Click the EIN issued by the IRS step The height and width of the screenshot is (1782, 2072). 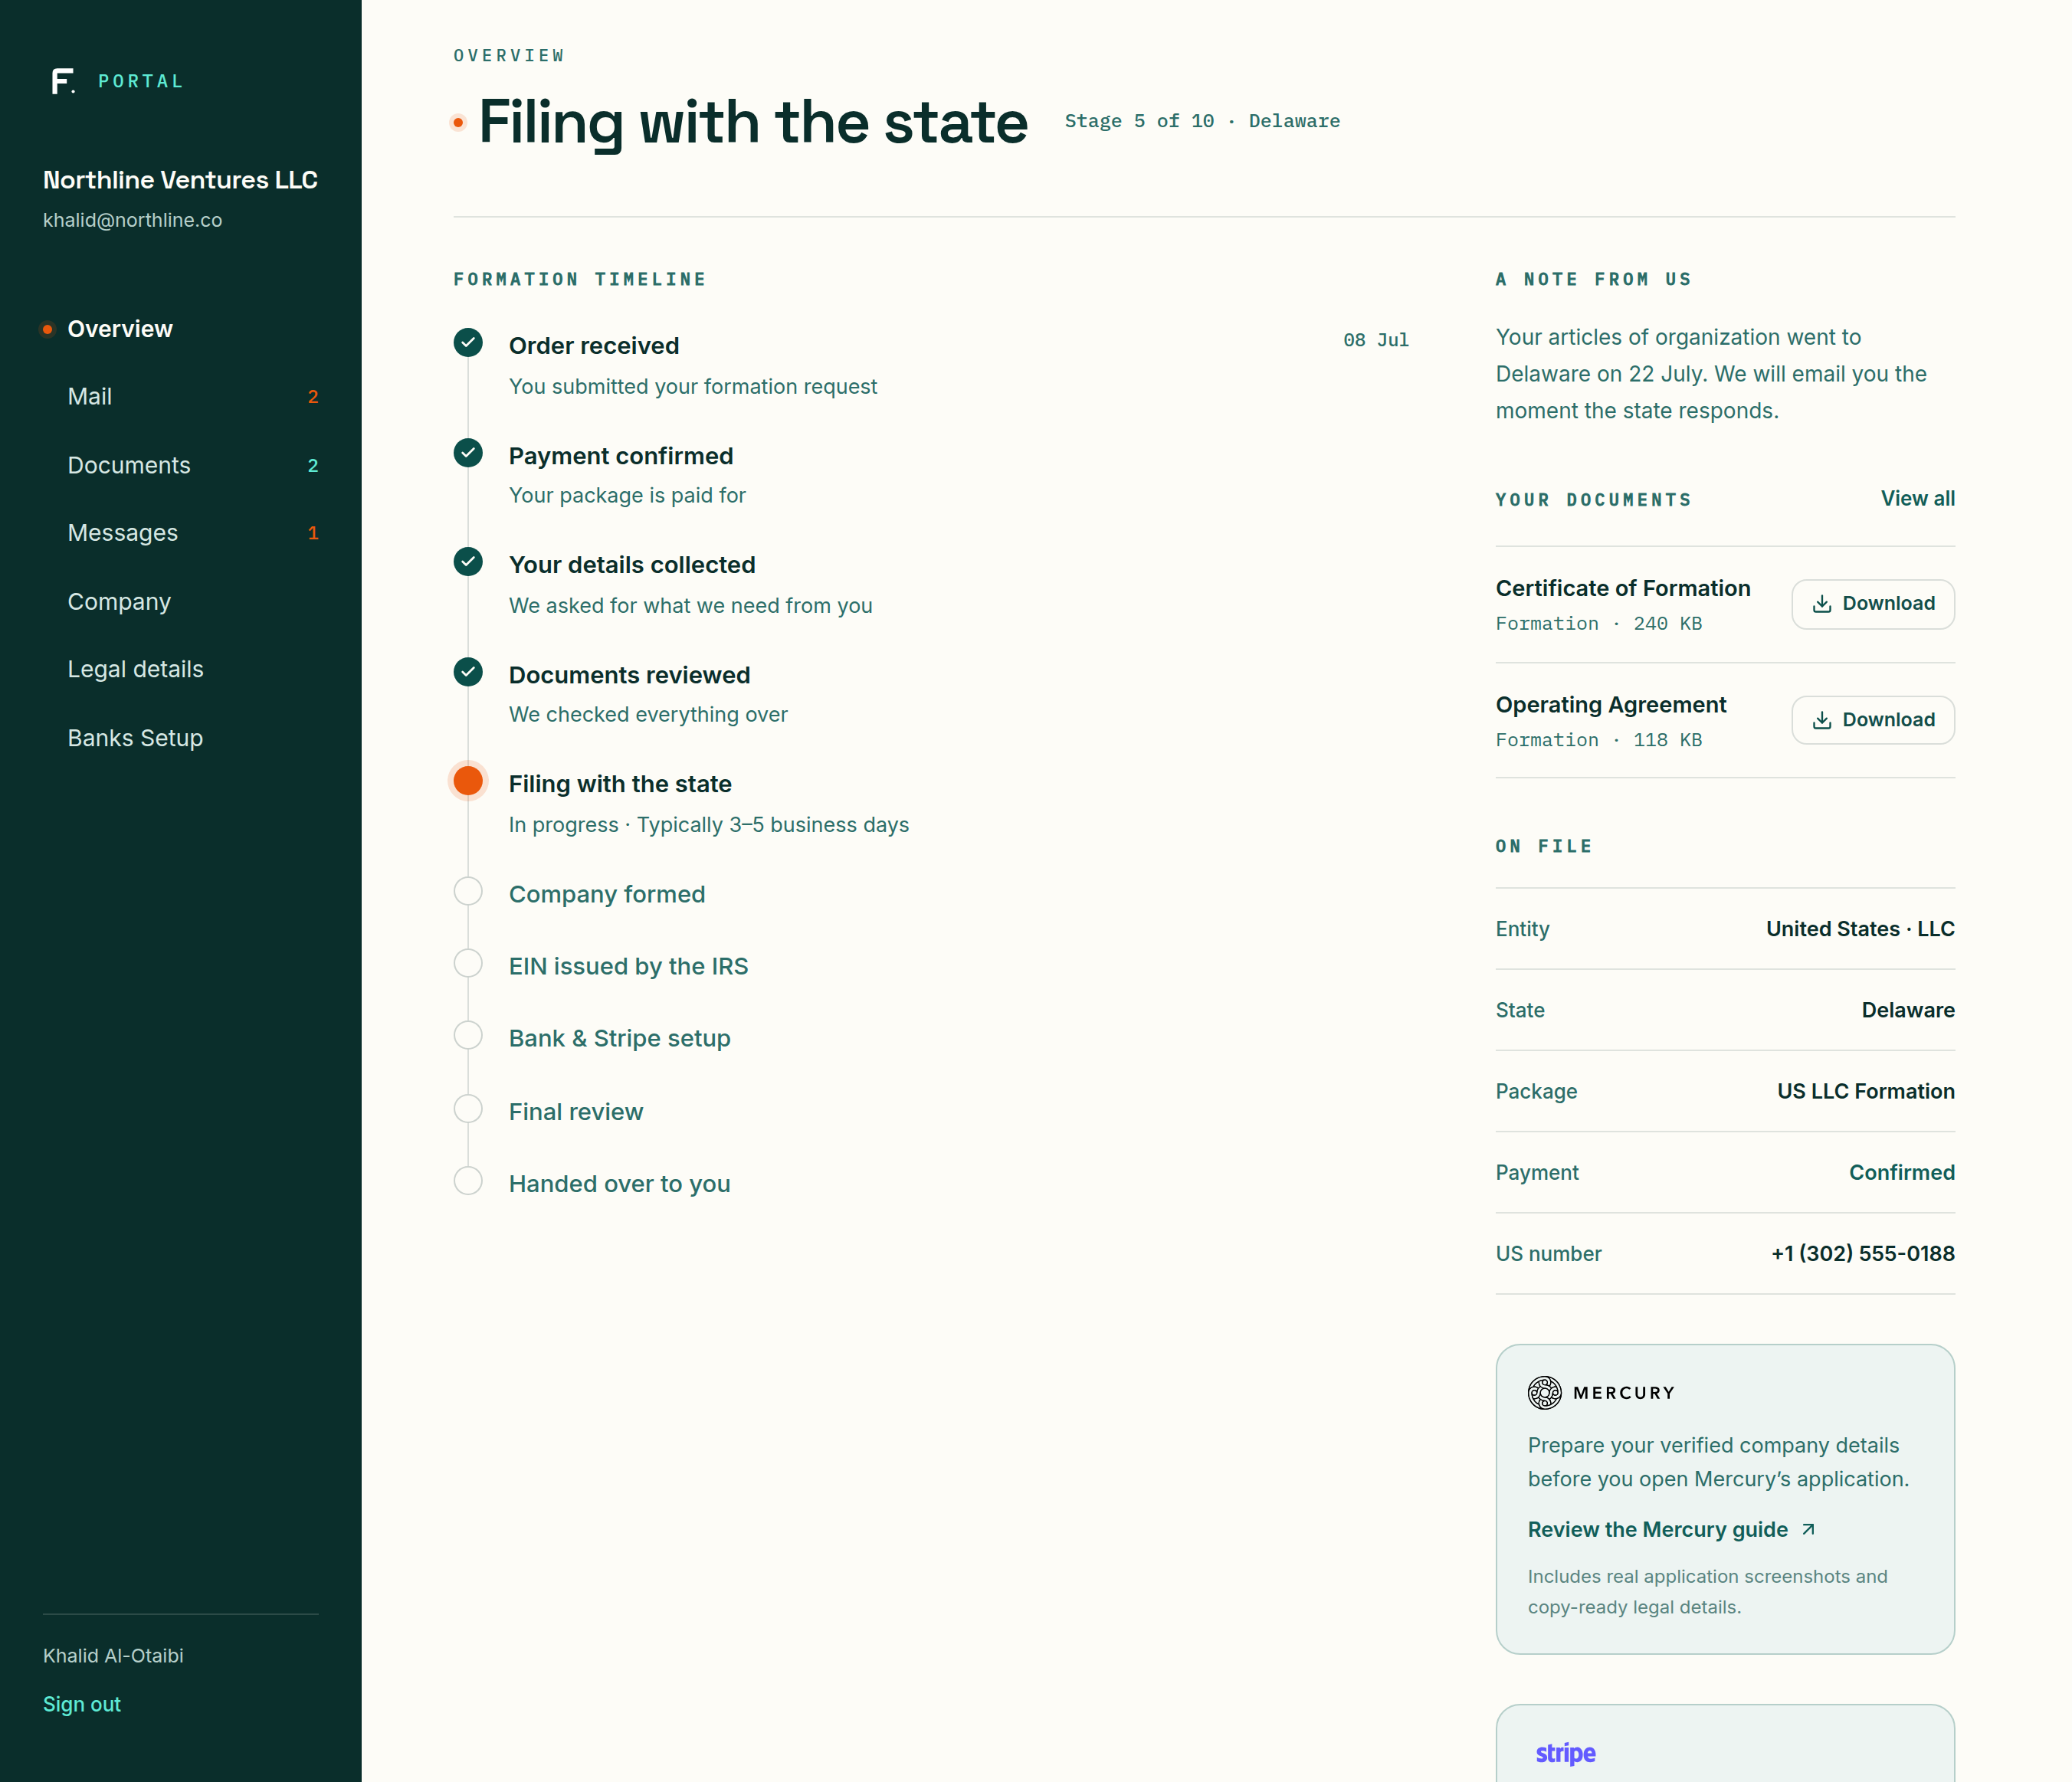click(628, 966)
